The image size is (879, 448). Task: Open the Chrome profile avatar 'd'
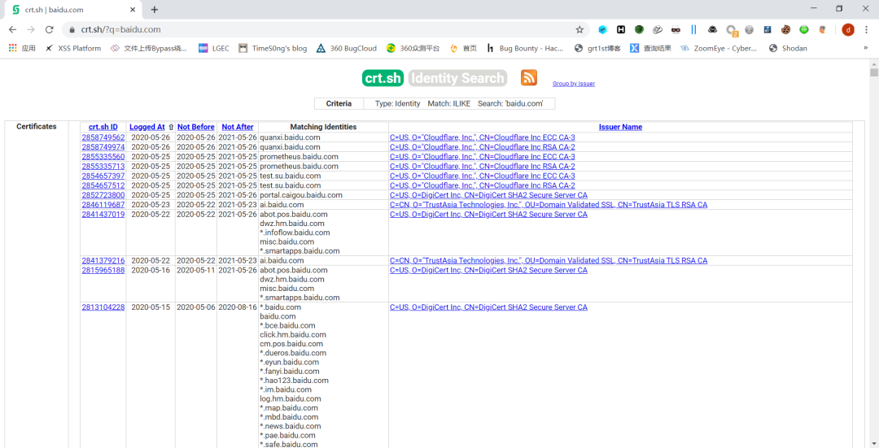[848, 30]
